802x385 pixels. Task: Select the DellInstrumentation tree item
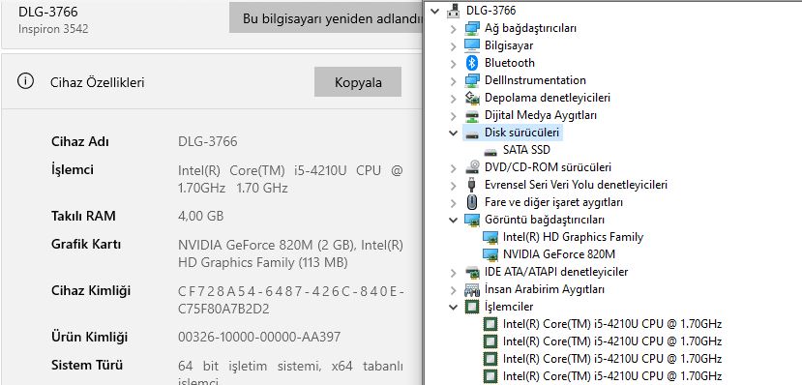pyautogui.click(x=535, y=80)
